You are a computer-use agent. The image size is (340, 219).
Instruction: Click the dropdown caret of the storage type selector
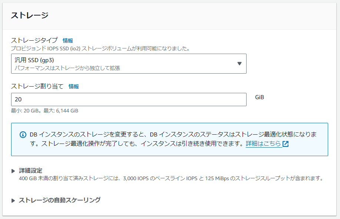239,64
